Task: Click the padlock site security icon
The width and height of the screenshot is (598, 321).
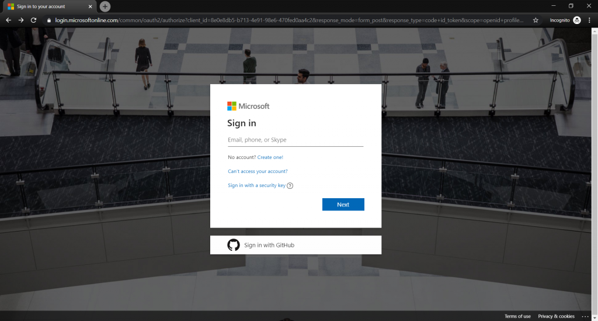Action: click(49, 20)
